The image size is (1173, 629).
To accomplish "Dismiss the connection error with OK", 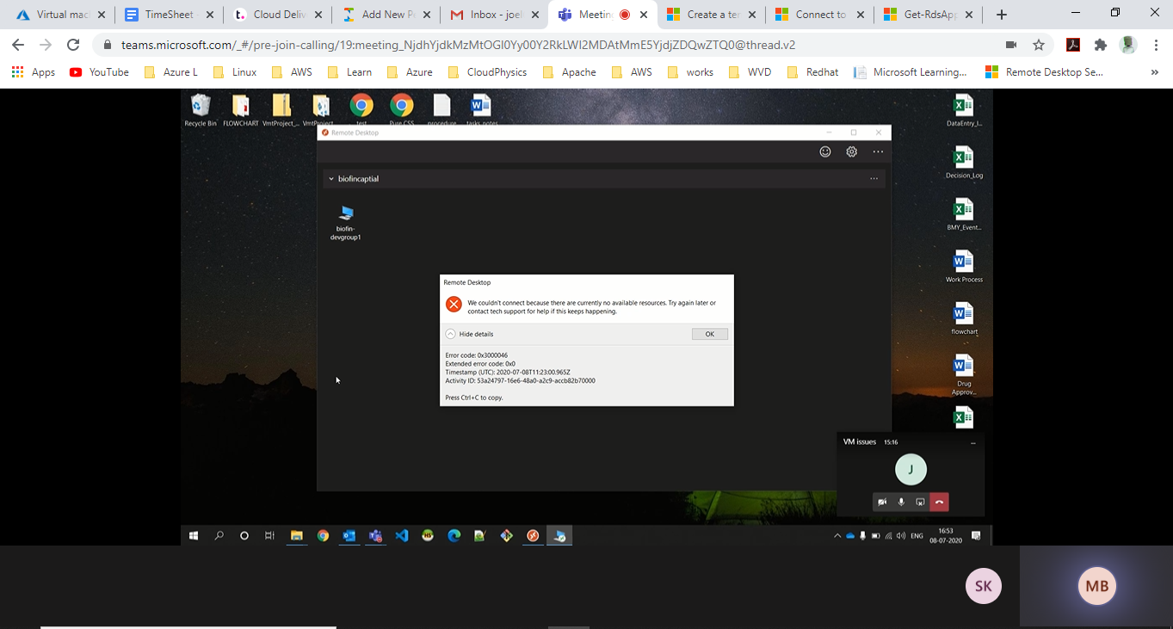I will pos(709,333).
